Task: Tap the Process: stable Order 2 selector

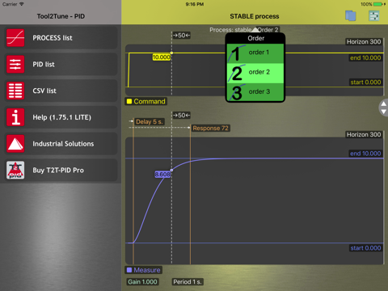Action: pos(244,30)
